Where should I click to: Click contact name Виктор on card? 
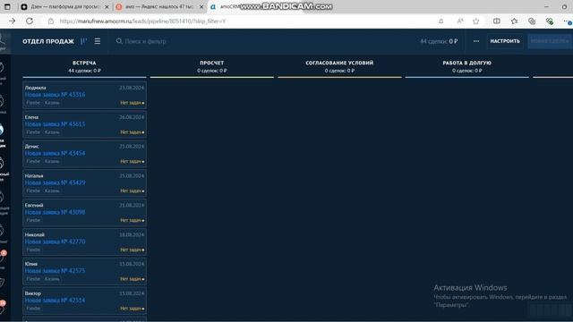33,293
